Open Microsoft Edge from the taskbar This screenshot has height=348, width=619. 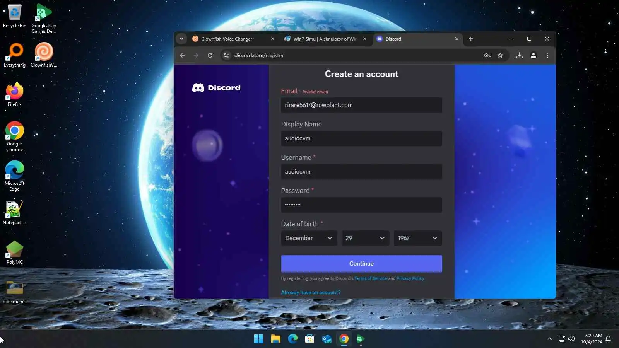(292, 339)
